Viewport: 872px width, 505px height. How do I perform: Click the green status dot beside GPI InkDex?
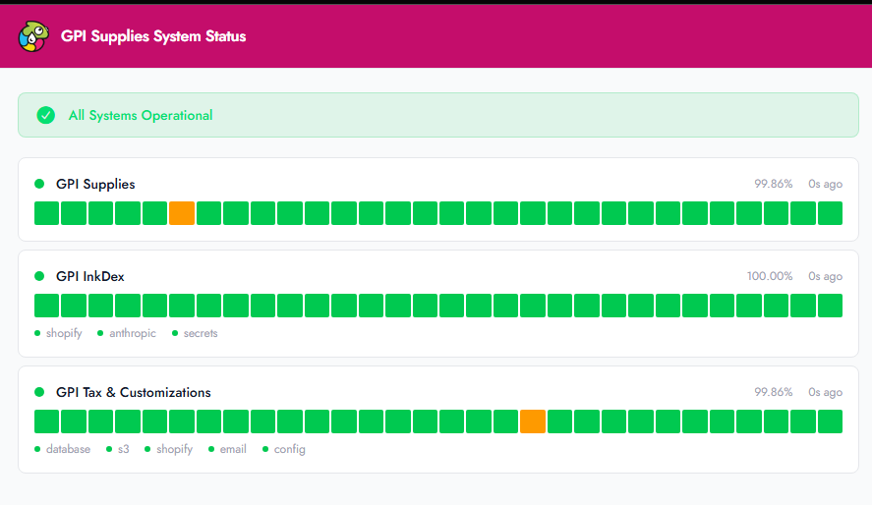[x=39, y=276]
